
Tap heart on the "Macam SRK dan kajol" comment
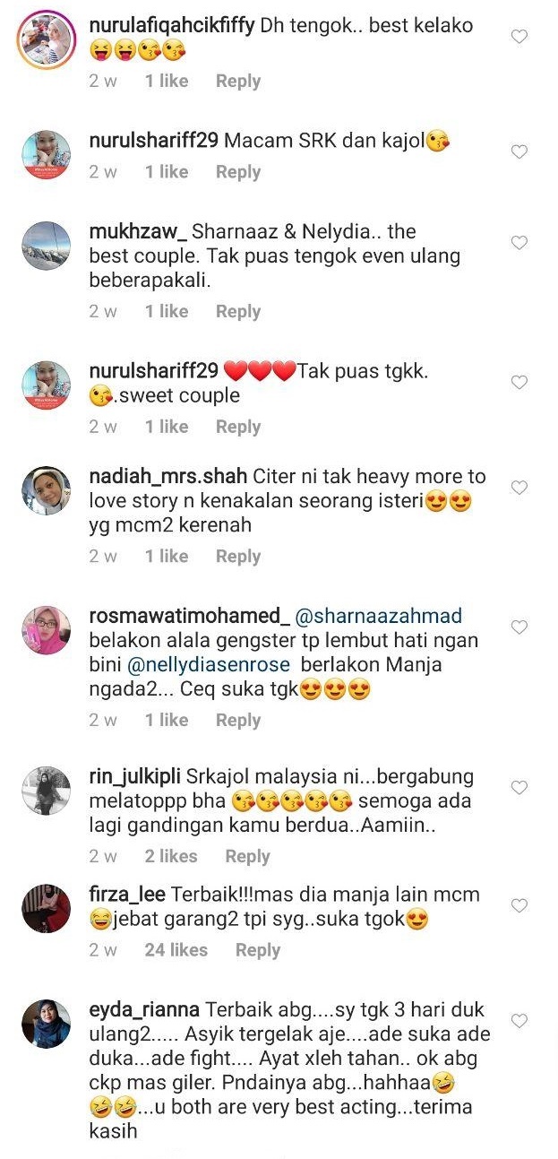(x=519, y=152)
